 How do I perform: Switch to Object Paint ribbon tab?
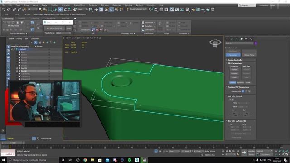click(x=50, y=19)
